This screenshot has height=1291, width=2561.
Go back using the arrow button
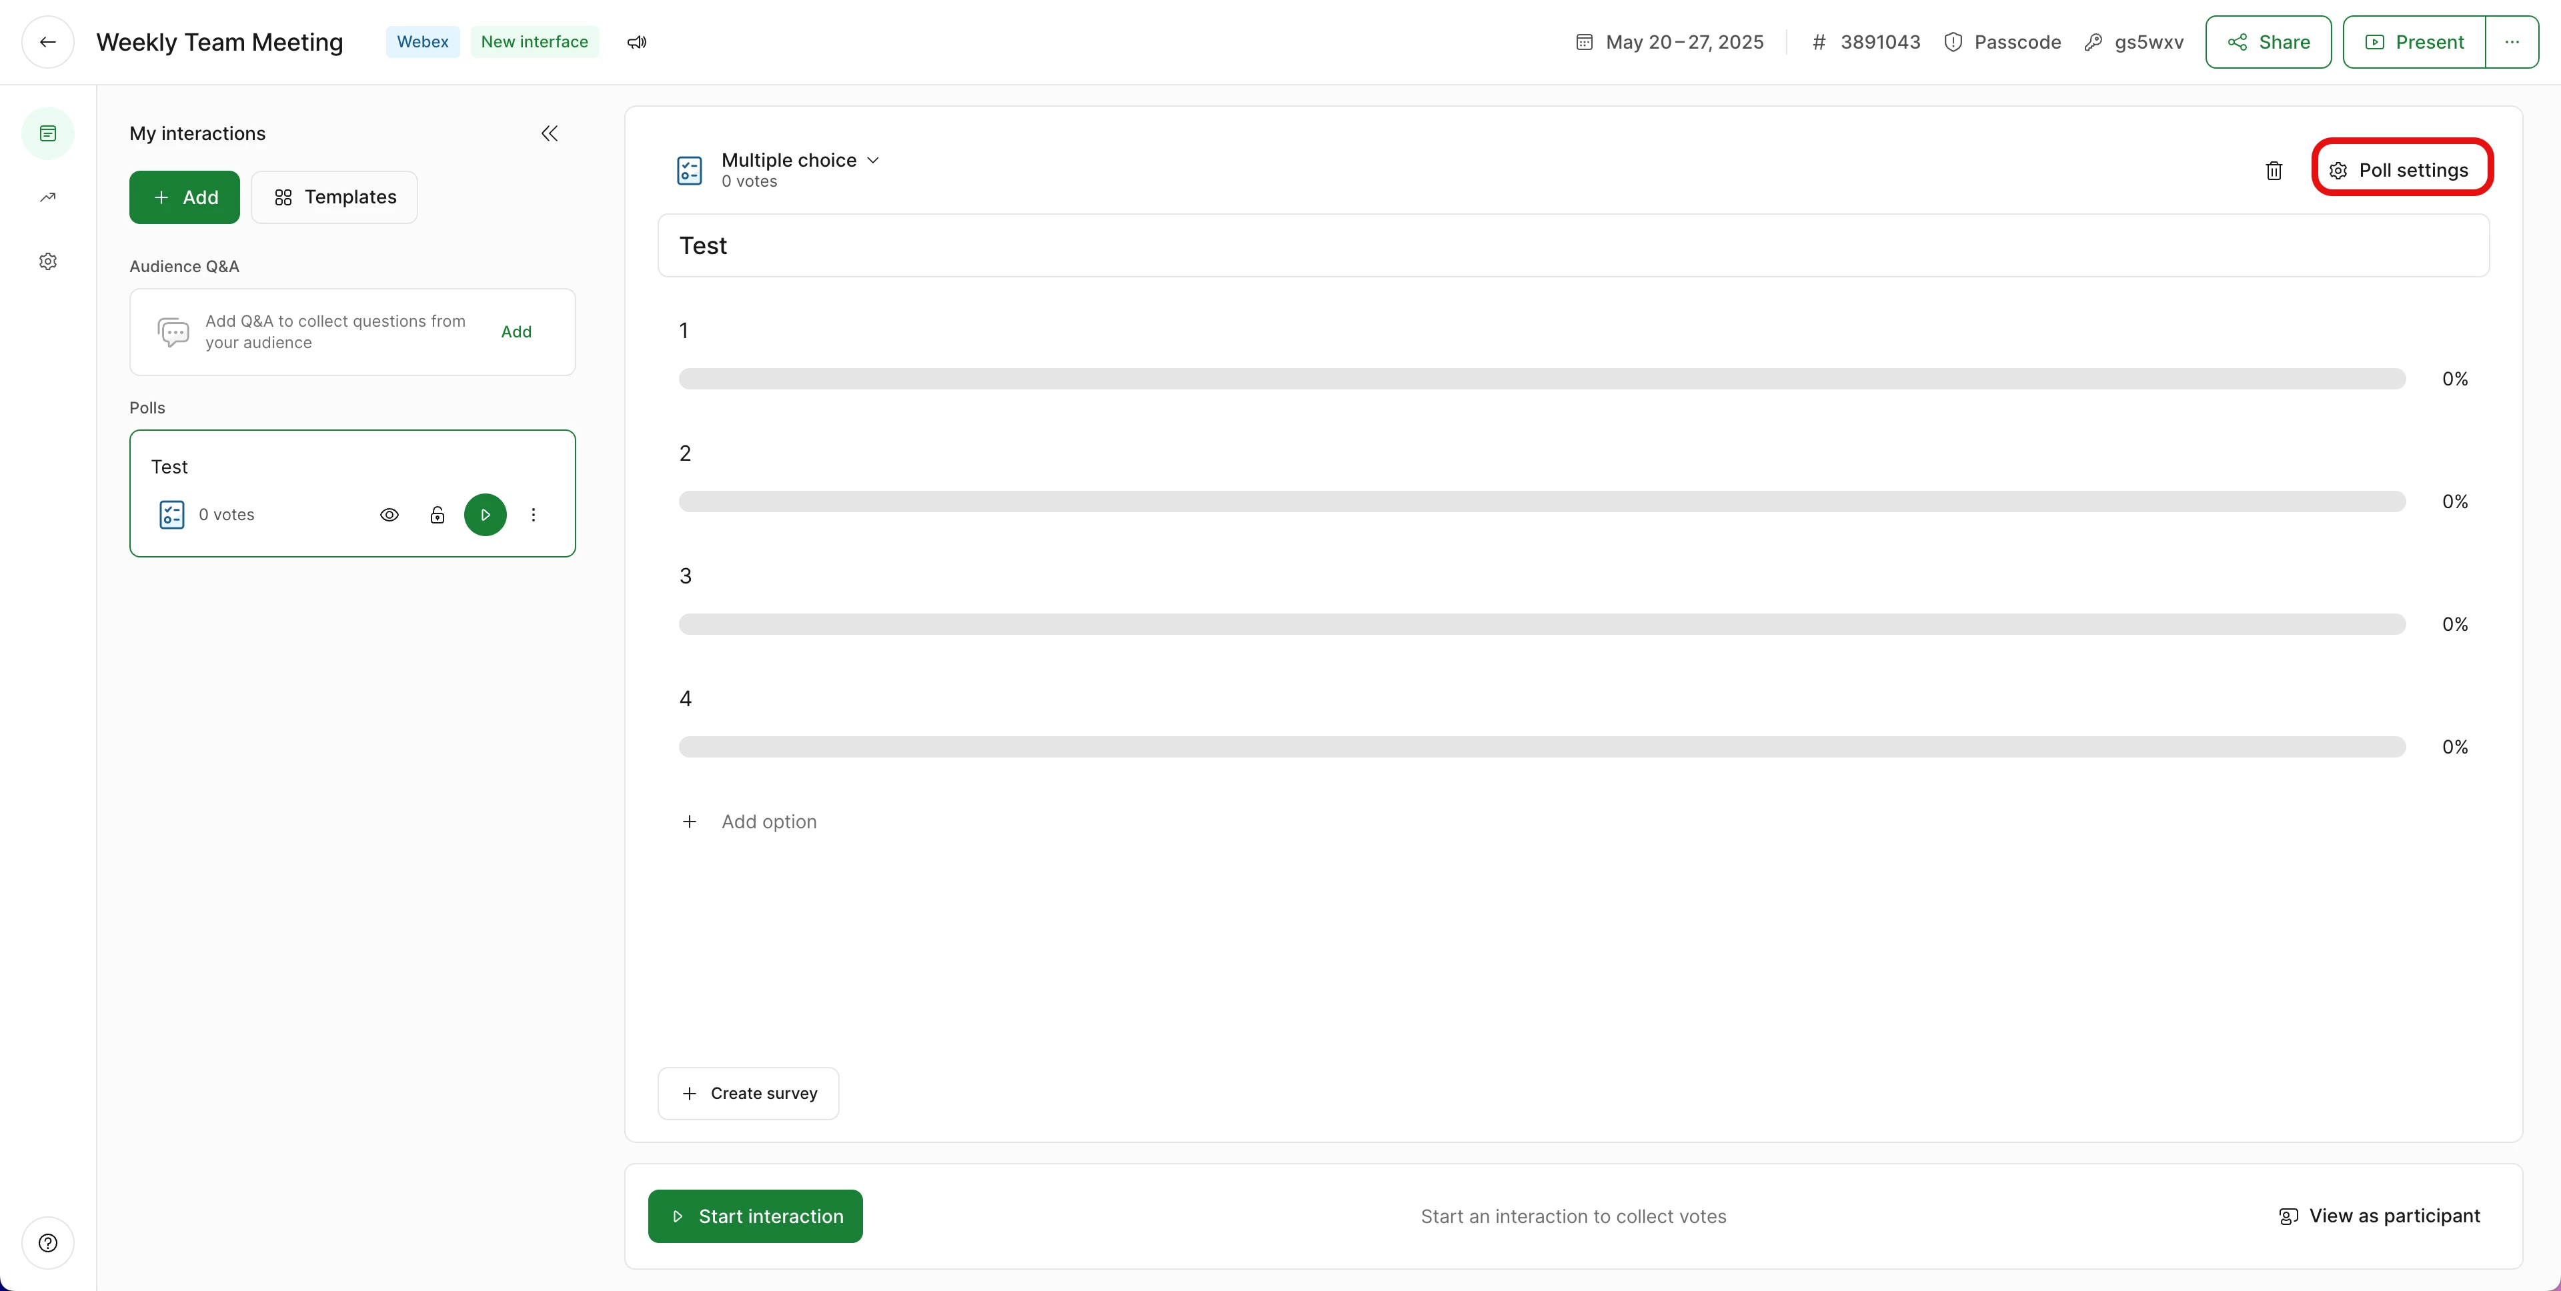click(x=48, y=42)
